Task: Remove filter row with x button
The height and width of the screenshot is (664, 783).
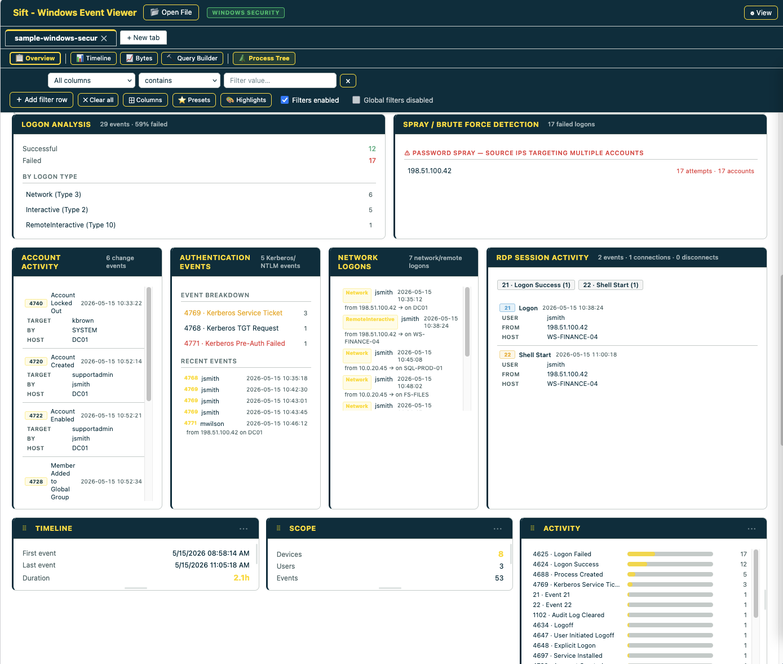Action: click(x=348, y=81)
